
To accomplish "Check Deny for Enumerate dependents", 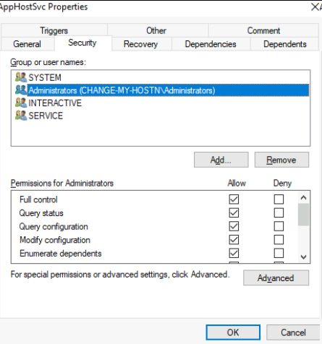I will point(279,254).
